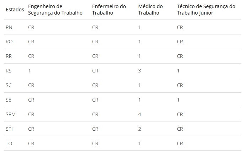
Task: Click the SPI state row label
Action: click(x=9, y=129)
